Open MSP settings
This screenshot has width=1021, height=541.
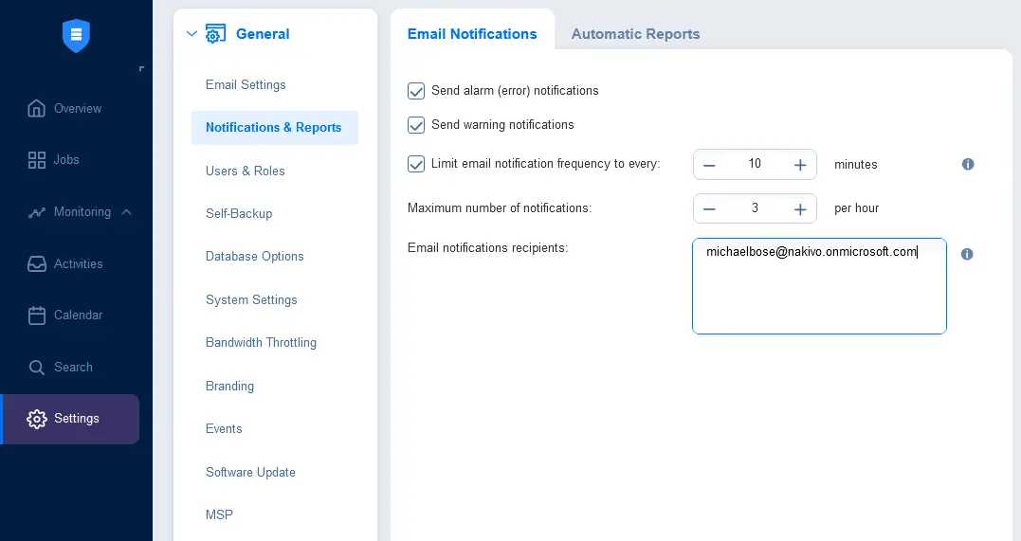pyautogui.click(x=219, y=515)
